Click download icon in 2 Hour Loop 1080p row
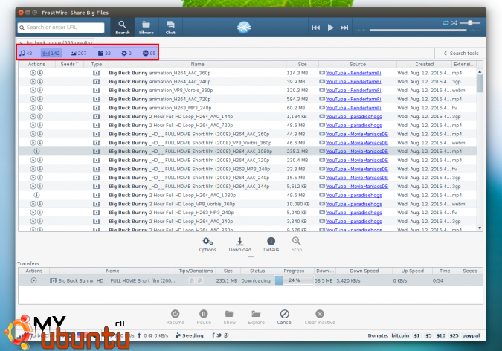This screenshot has height=351, width=502. point(37,195)
